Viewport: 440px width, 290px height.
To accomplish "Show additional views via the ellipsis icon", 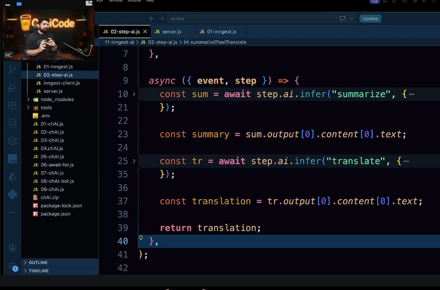I will (x=12, y=212).
